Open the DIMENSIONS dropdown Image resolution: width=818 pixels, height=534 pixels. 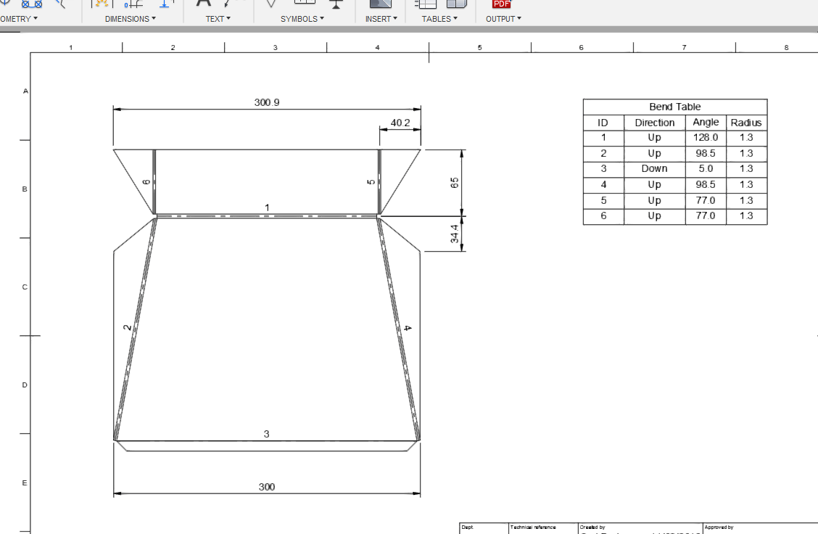[x=129, y=19]
